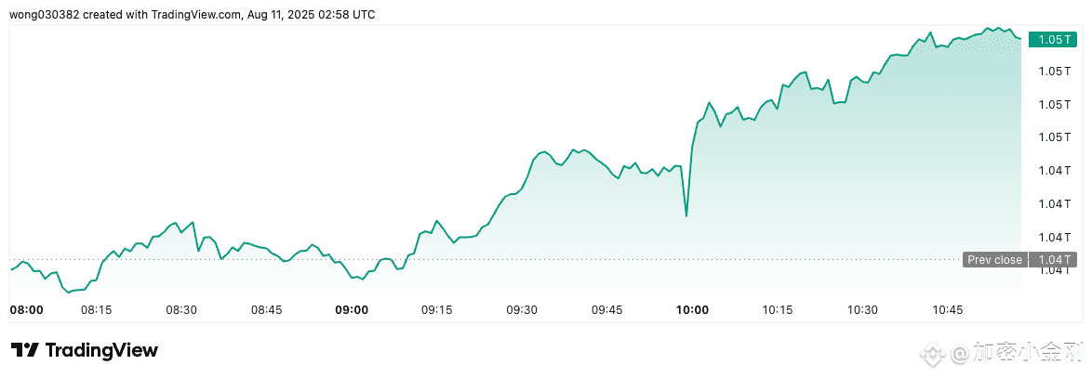Click the 08:45 time label
The width and height of the screenshot is (1092, 378).
[266, 310]
